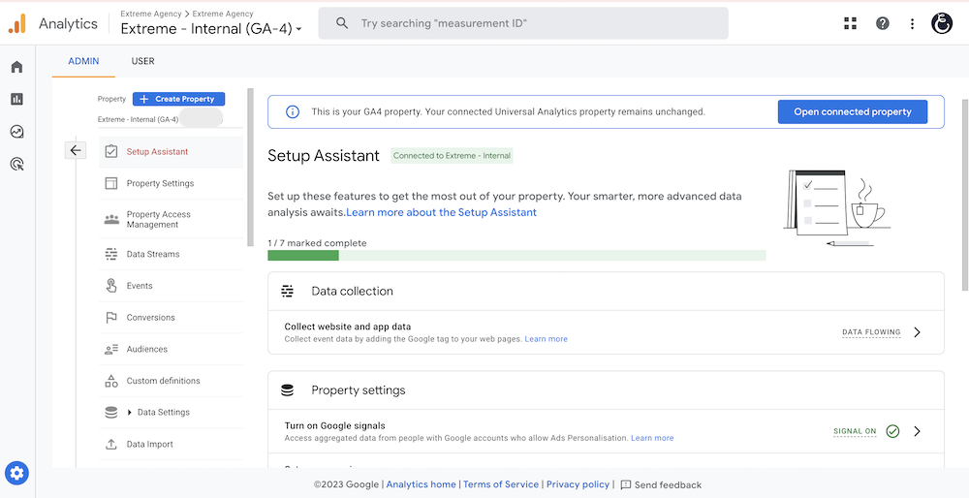Open the Google apps grid icon
The image size is (969, 498).
[x=851, y=23]
